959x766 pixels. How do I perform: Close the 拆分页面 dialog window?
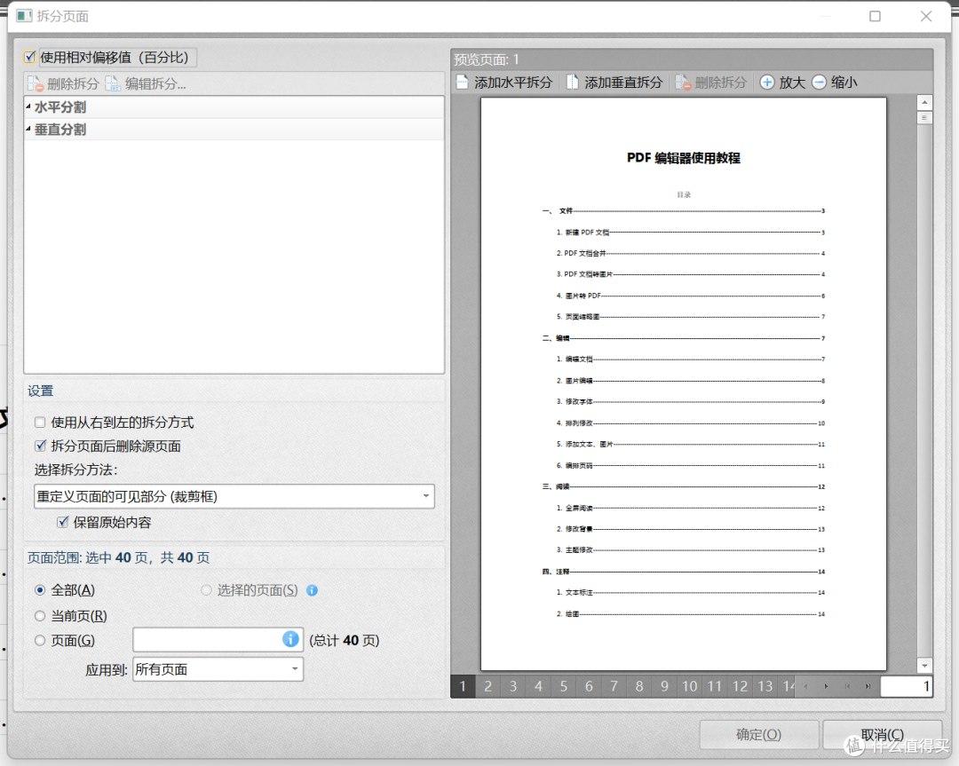coord(926,16)
